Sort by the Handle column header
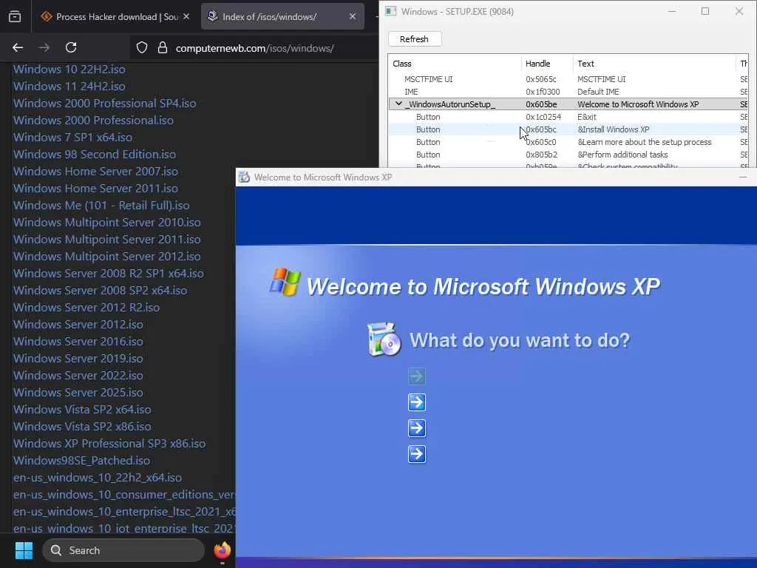 click(x=538, y=64)
